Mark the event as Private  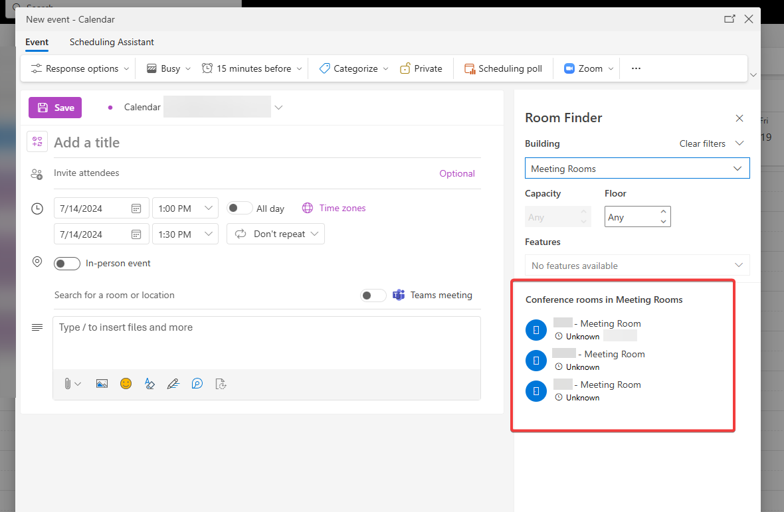point(421,68)
